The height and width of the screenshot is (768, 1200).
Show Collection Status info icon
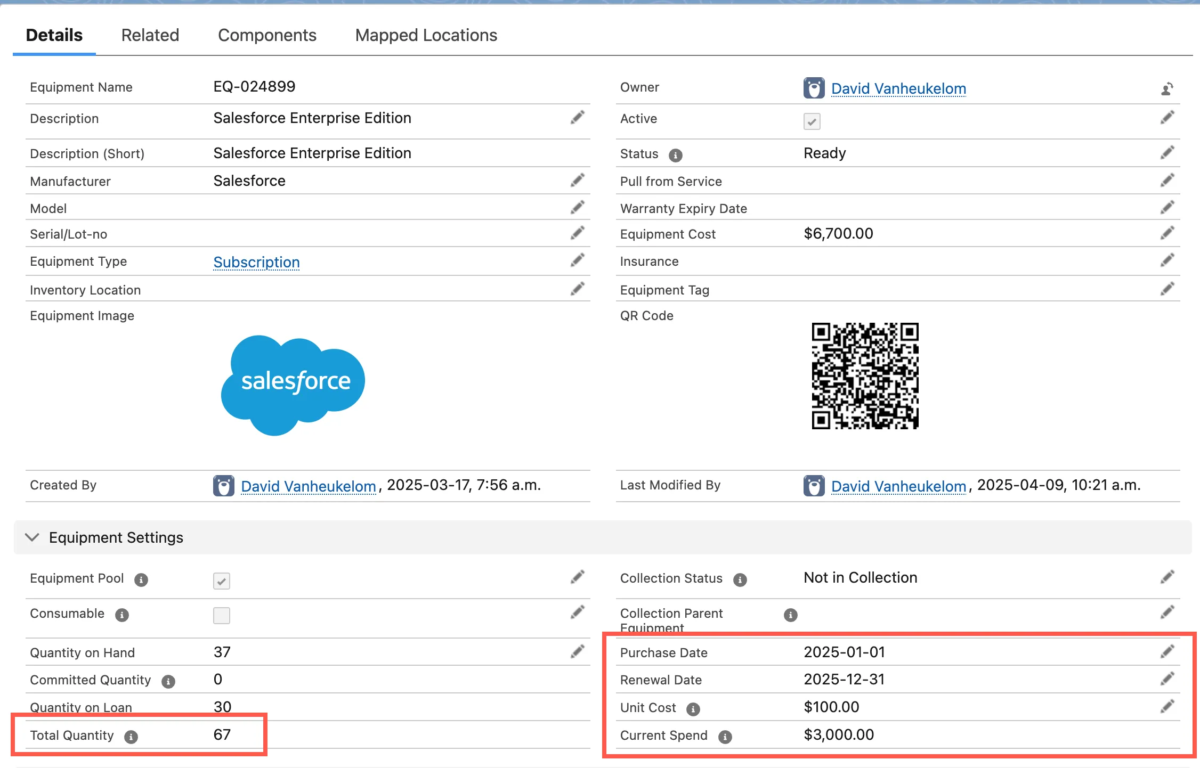(740, 579)
